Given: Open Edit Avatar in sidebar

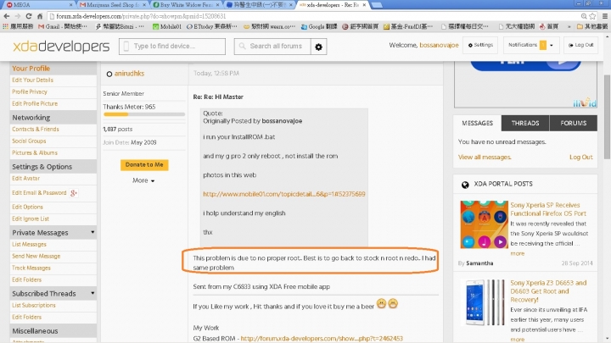Looking at the screenshot, I should click(25, 179).
